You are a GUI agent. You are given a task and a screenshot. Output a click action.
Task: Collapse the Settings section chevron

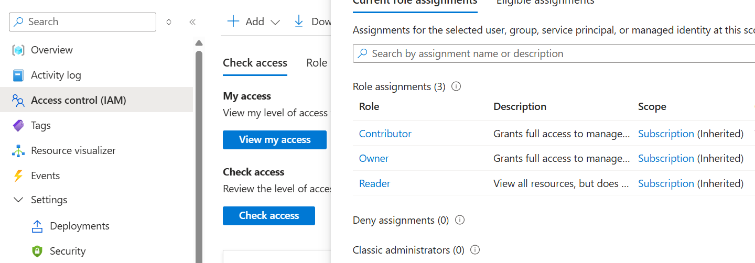[x=18, y=200]
